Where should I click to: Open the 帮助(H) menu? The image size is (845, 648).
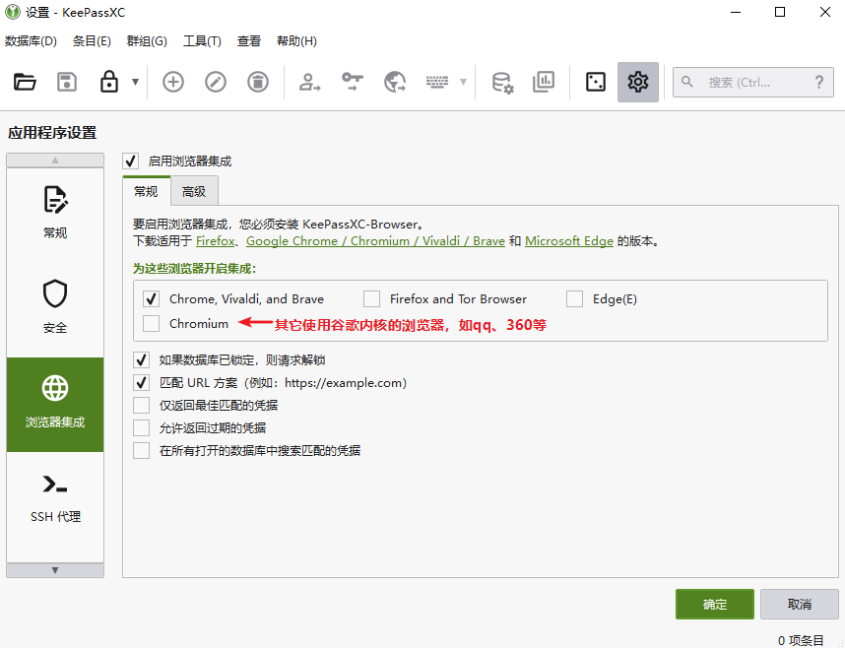point(296,41)
